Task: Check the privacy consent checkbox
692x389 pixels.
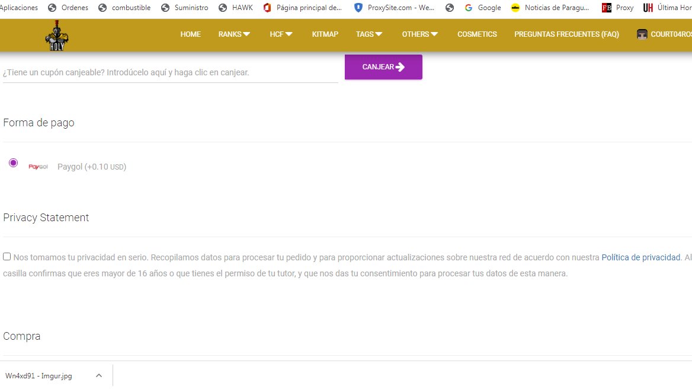Action: pyautogui.click(x=7, y=256)
